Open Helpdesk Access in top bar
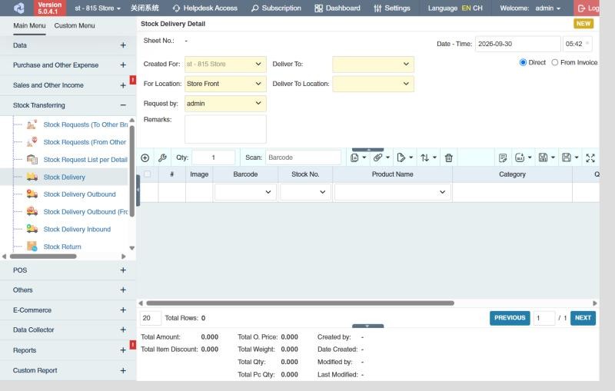615x391 pixels. [205, 8]
